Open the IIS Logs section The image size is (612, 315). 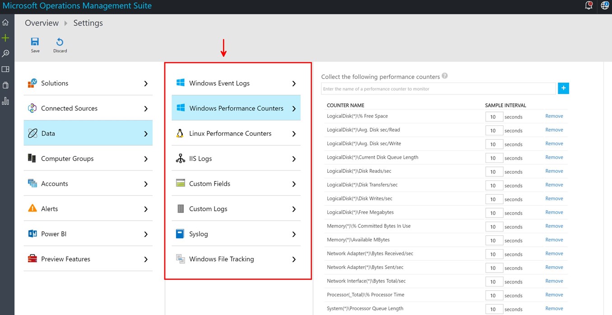point(236,158)
